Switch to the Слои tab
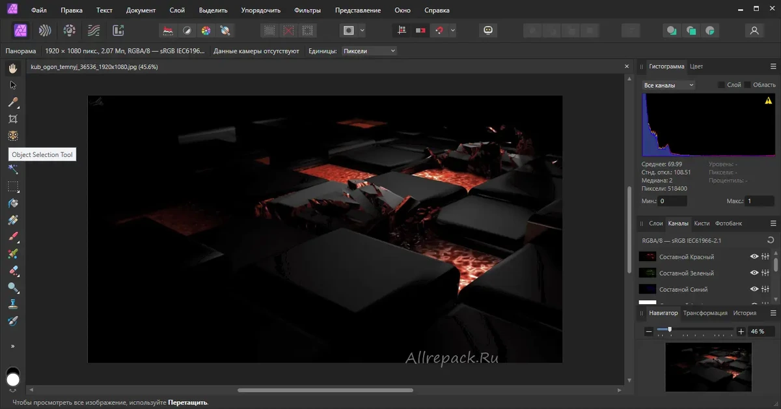781x409 pixels. [656, 223]
